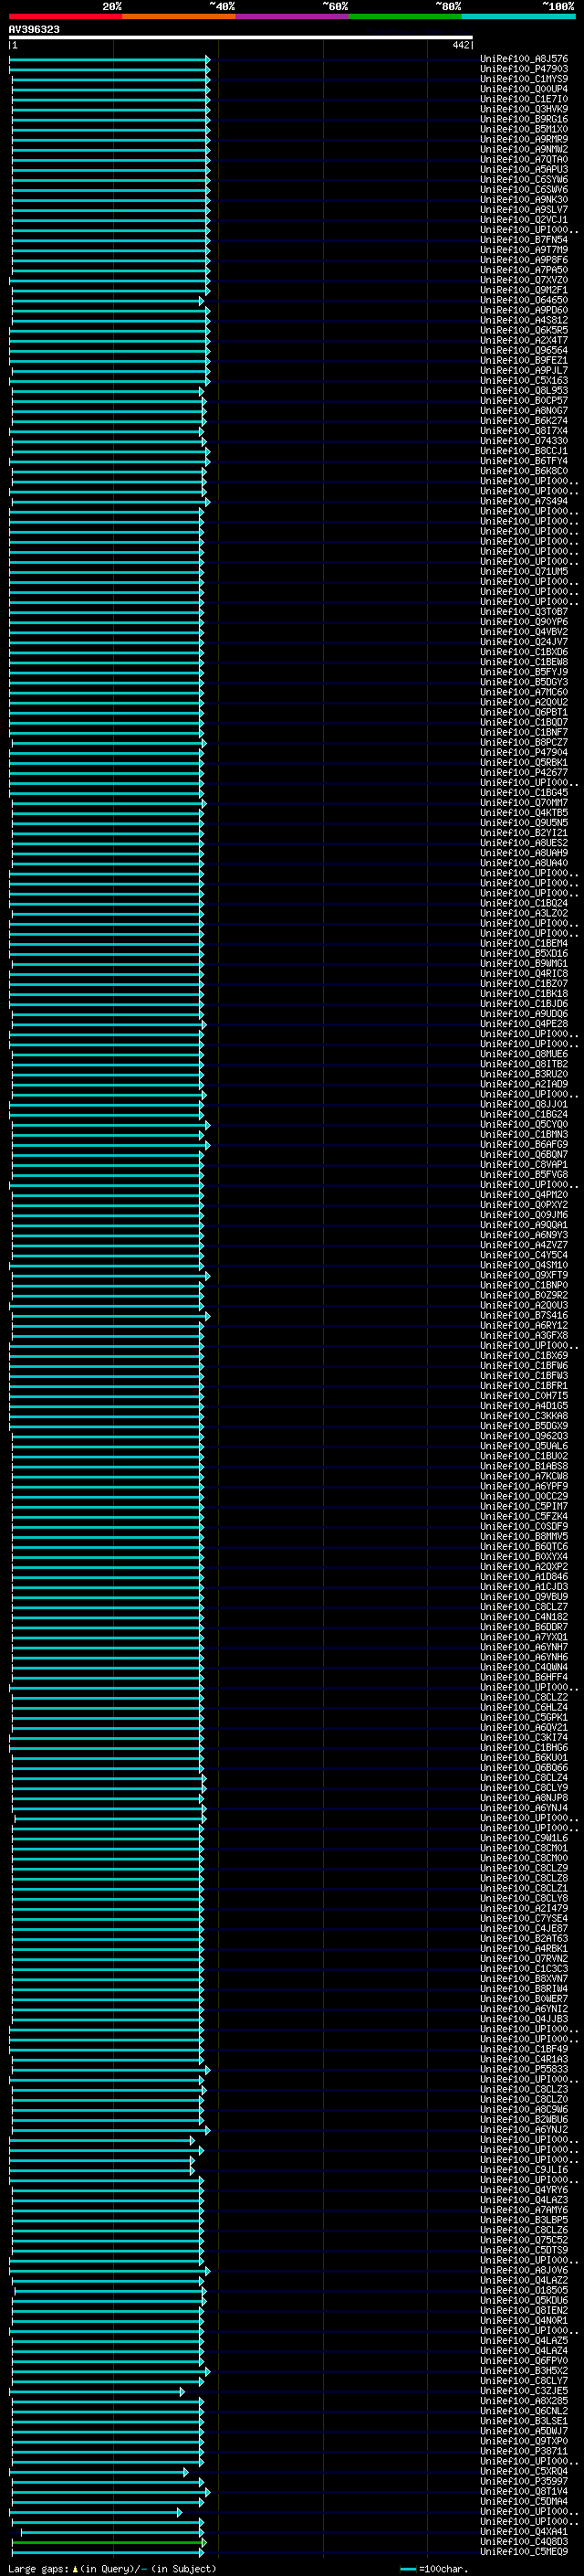Choose UniRef100_A4S812 entry
The width and height of the screenshot is (584, 2576).
coord(524,320)
